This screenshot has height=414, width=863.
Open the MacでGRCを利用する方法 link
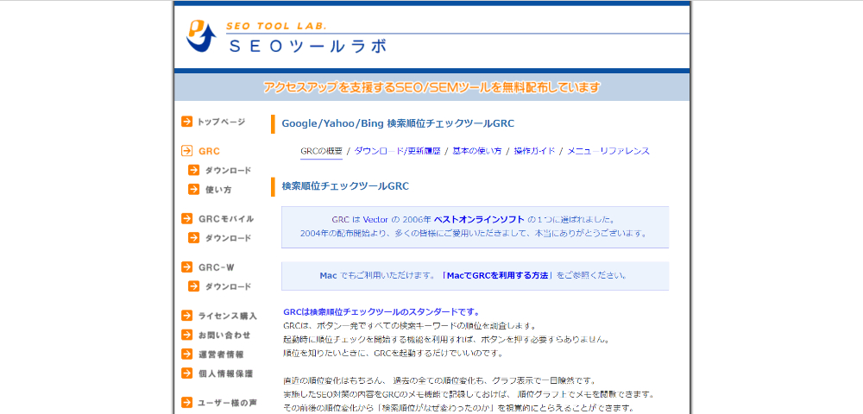coord(497,276)
